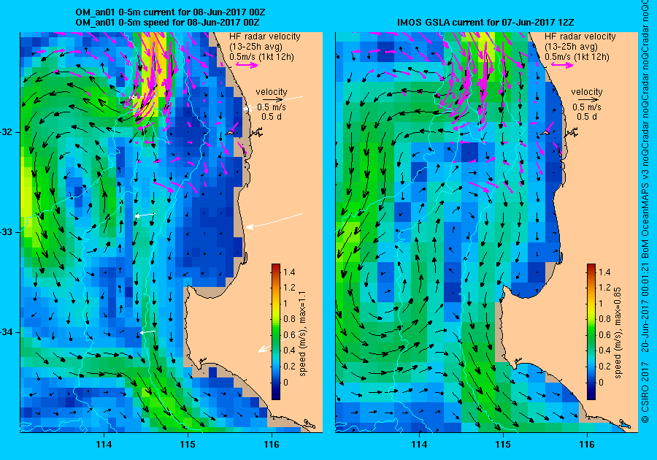Image resolution: width=657 pixels, height=460 pixels.
Task: Click '0.5 m/s' under velocity in right map
Action: click(x=587, y=107)
